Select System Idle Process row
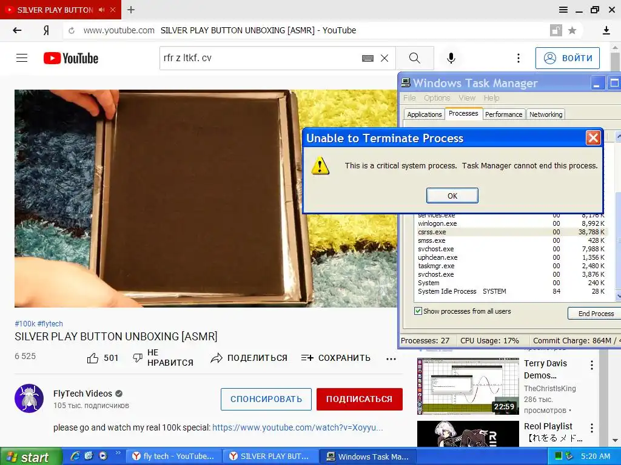 click(511, 291)
